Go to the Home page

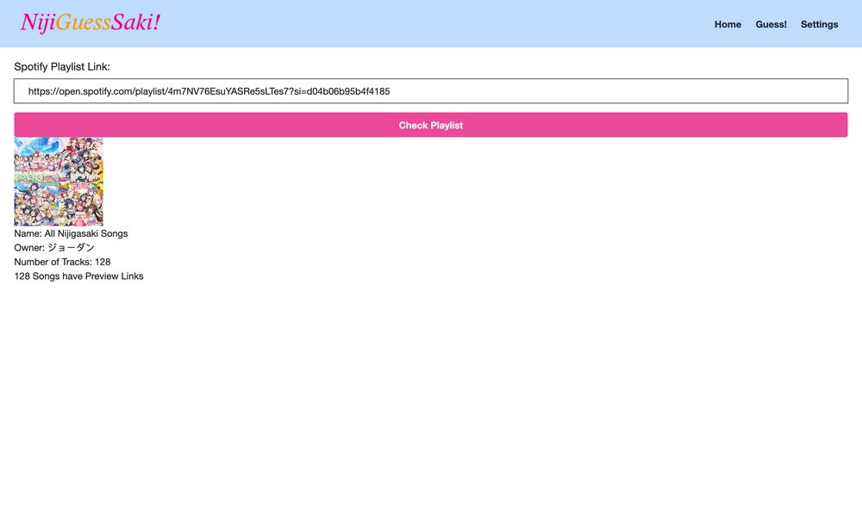(x=728, y=24)
